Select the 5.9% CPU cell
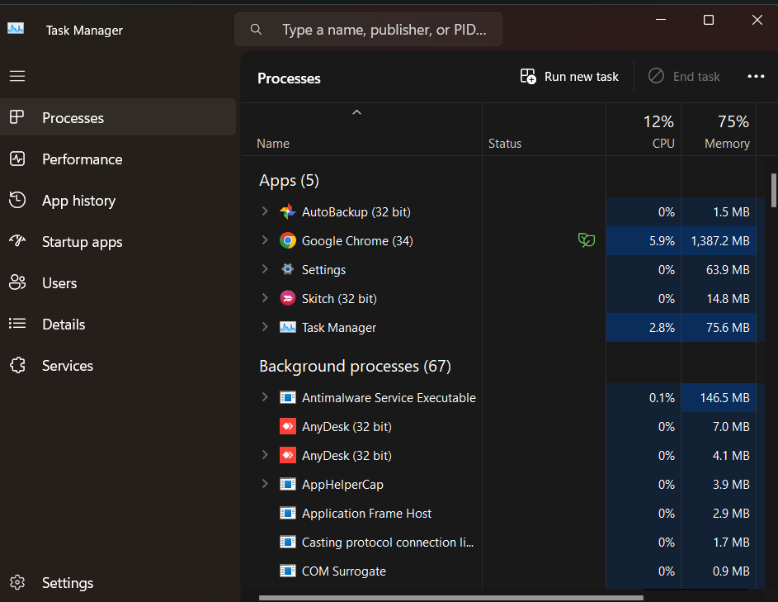Viewport: 778px width, 602px height. pos(644,240)
